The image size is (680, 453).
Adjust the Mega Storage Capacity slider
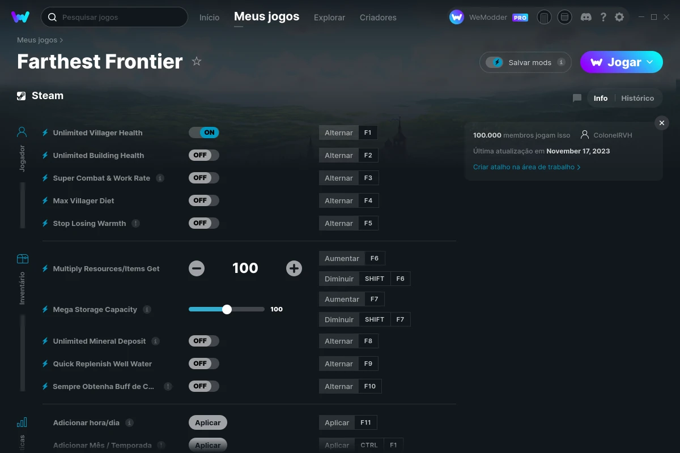tap(227, 309)
